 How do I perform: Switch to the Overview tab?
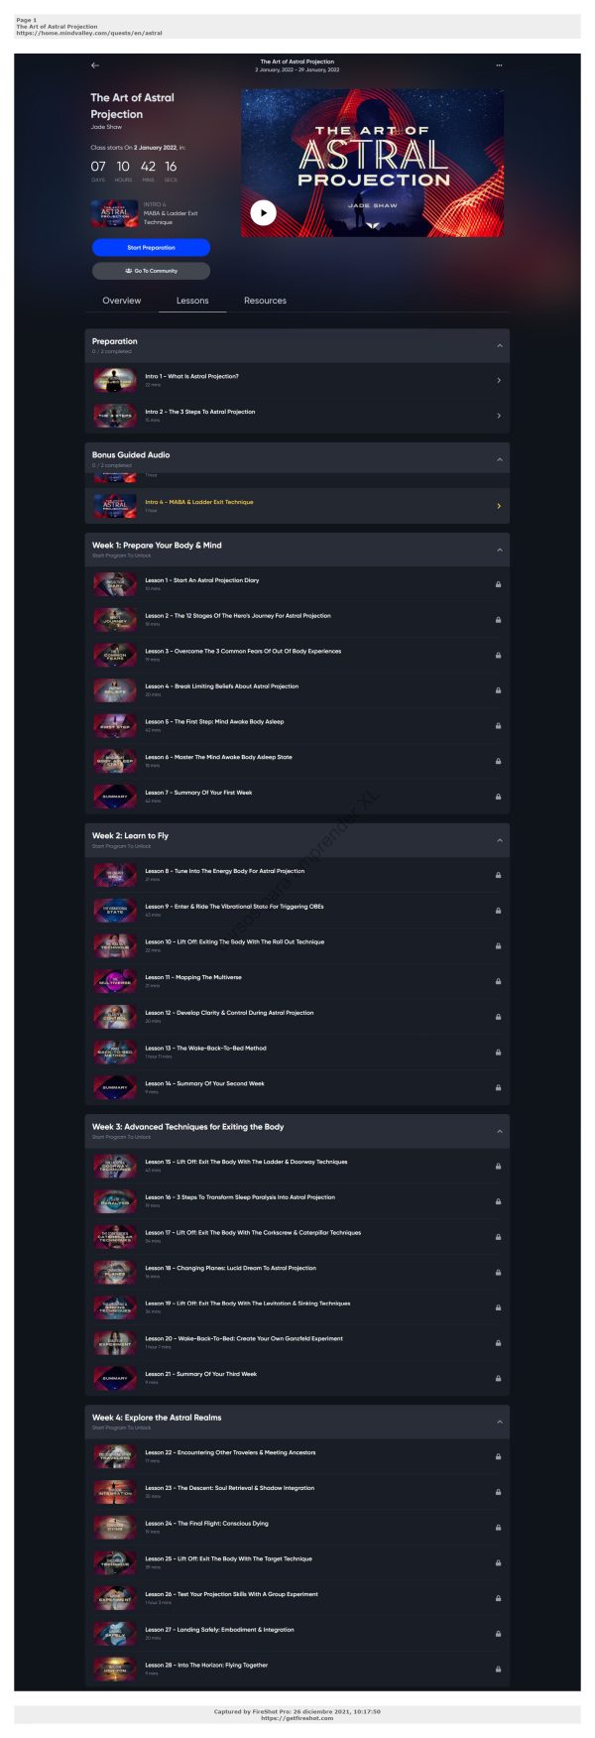pyautogui.click(x=122, y=301)
